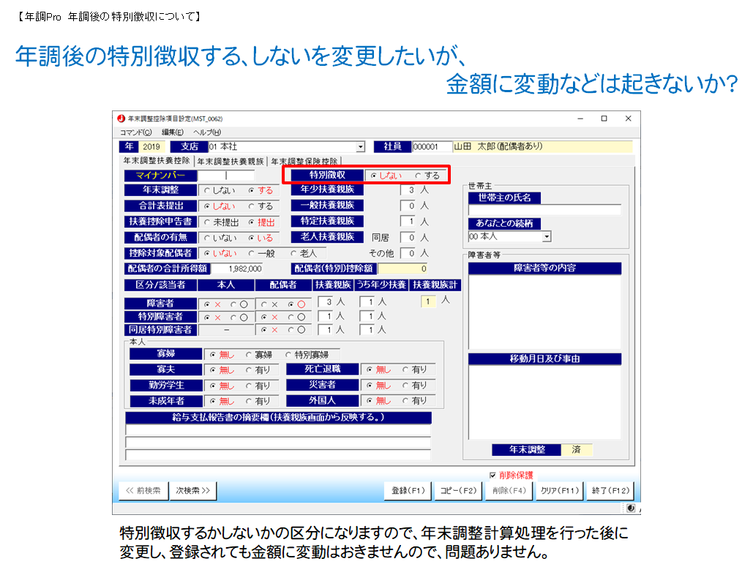Click the 終了(F12) button
This screenshot has width=753, height=564.
click(x=610, y=491)
